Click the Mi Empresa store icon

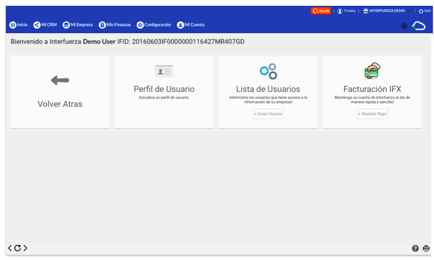(x=66, y=25)
